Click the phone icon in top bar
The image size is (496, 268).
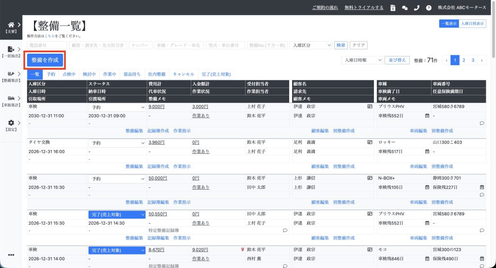(x=417, y=8)
